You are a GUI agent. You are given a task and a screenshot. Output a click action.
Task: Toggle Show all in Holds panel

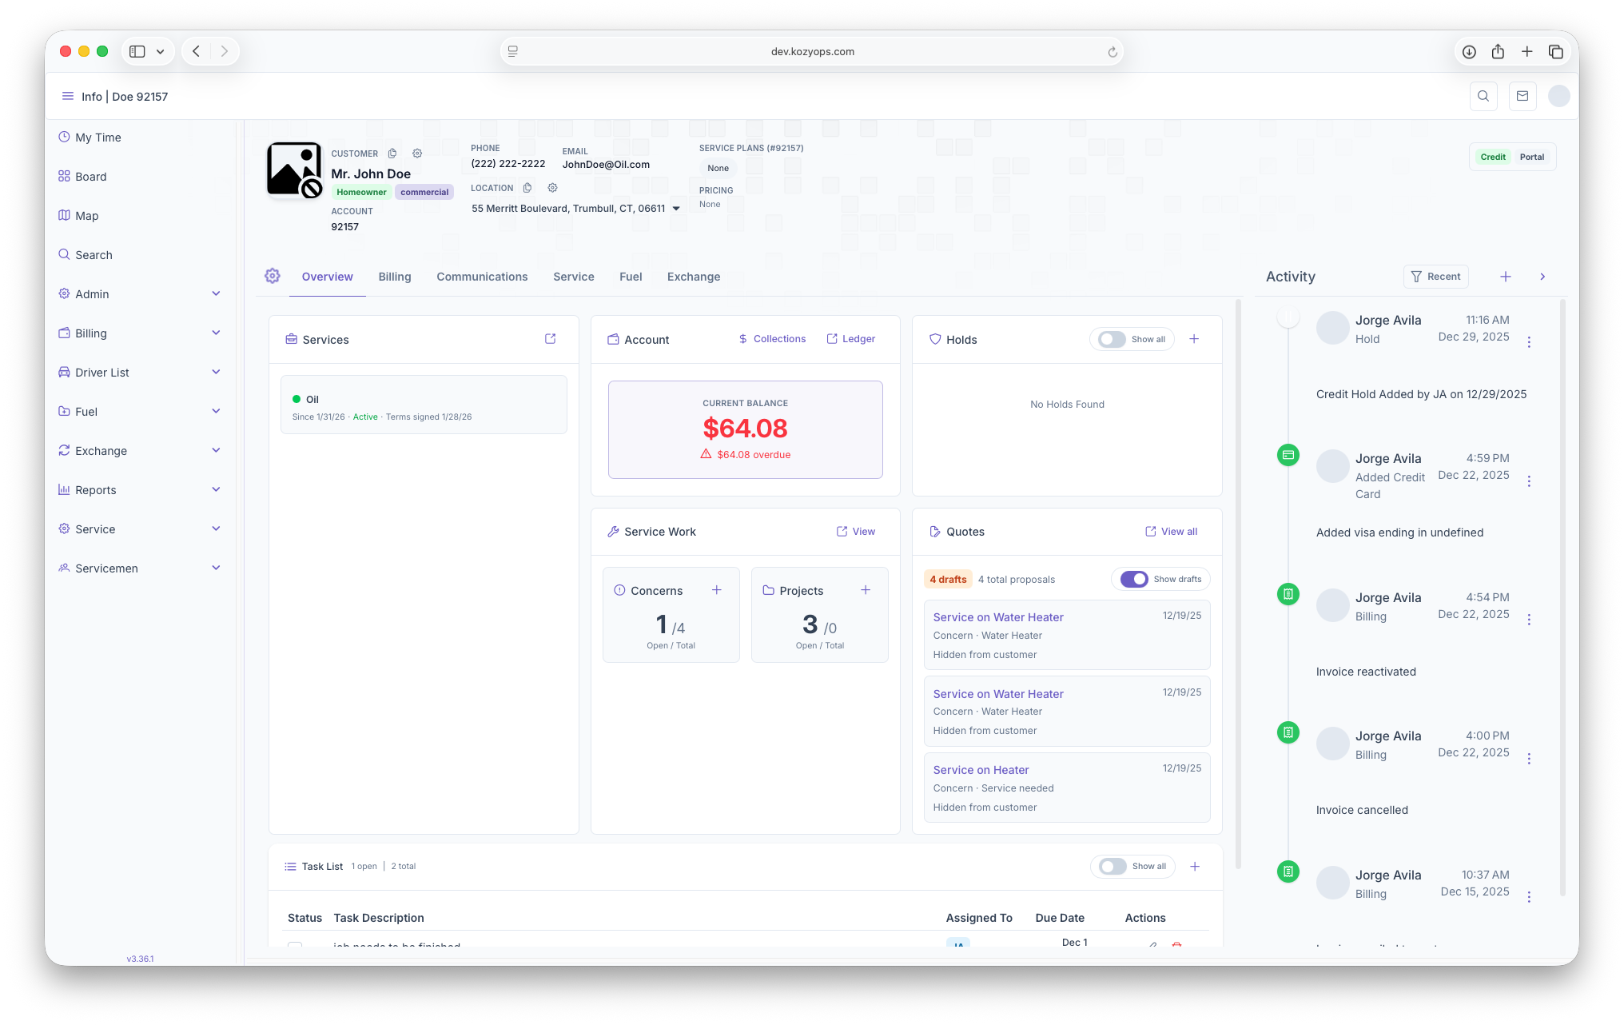[x=1112, y=339]
